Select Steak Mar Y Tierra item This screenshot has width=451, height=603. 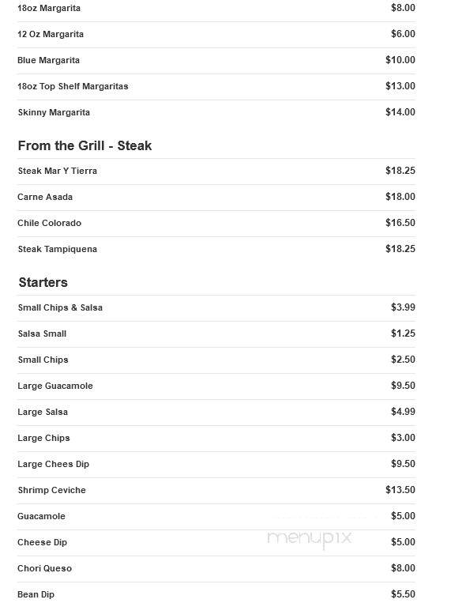(216, 171)
